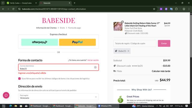192x108 pixels.
Task: Pay with Afterpay express checkout
Action: click(40, 42)
